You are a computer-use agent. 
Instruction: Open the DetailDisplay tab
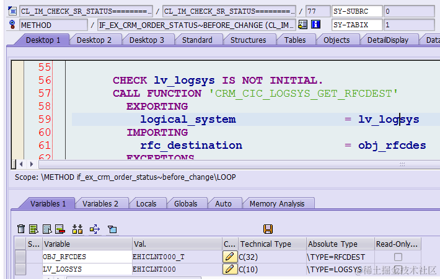(x=388, y=40)
